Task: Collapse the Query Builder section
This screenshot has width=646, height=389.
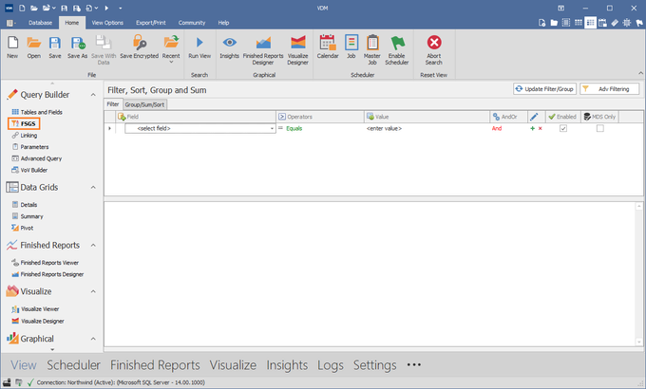Action: pyautogui.click(x=93, y=95)
